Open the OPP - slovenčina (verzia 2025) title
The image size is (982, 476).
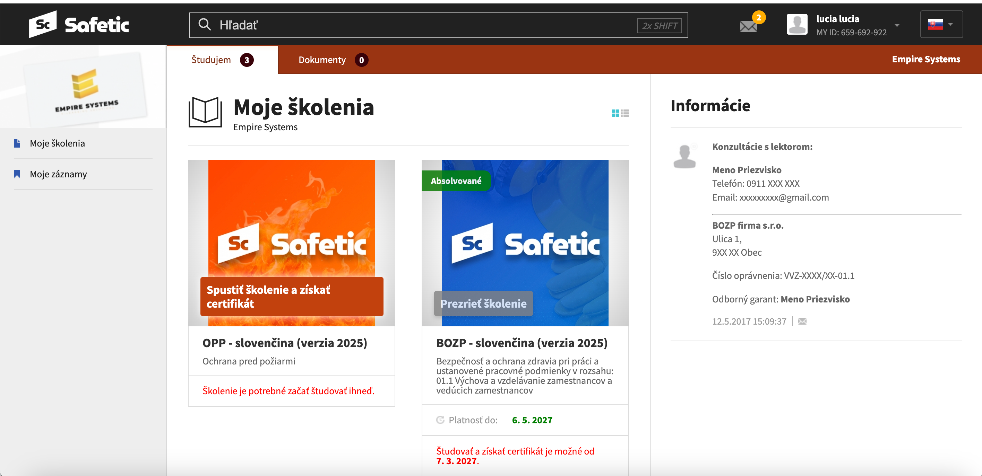[285, 343]
